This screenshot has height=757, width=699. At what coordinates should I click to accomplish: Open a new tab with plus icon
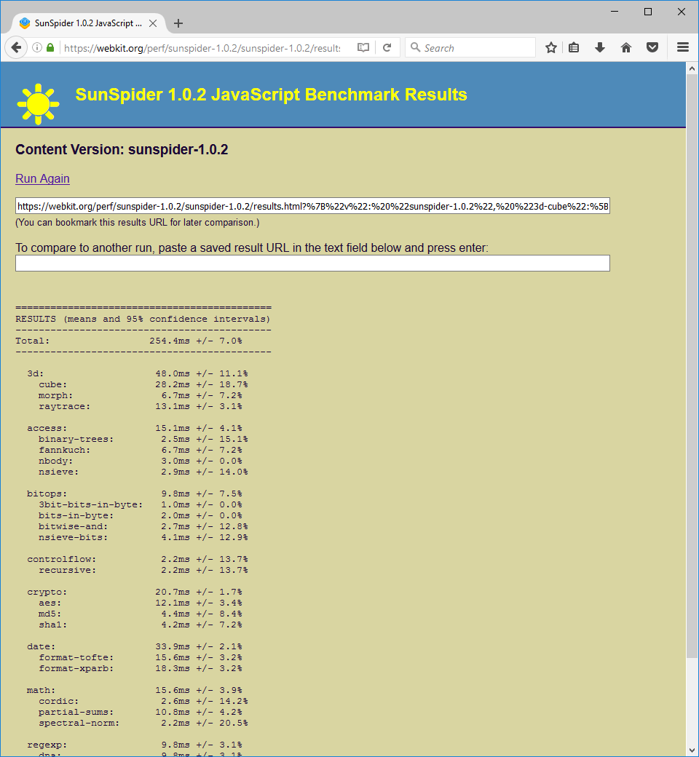[x=178, y=23]
